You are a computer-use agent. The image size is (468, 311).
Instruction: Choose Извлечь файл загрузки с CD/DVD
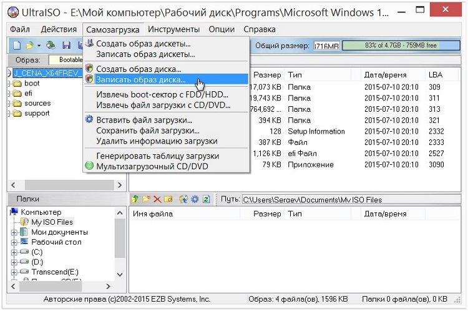coord(166,105)
